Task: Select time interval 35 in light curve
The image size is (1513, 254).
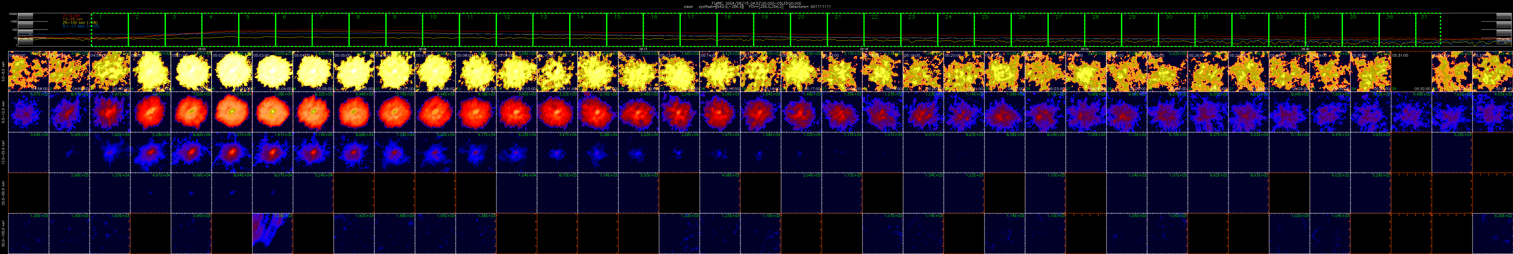Action: point(1361,30)
